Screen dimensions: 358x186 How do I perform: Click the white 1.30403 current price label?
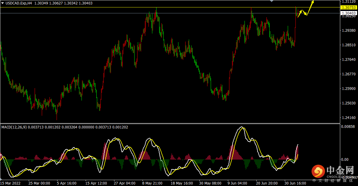click(349, 13)
